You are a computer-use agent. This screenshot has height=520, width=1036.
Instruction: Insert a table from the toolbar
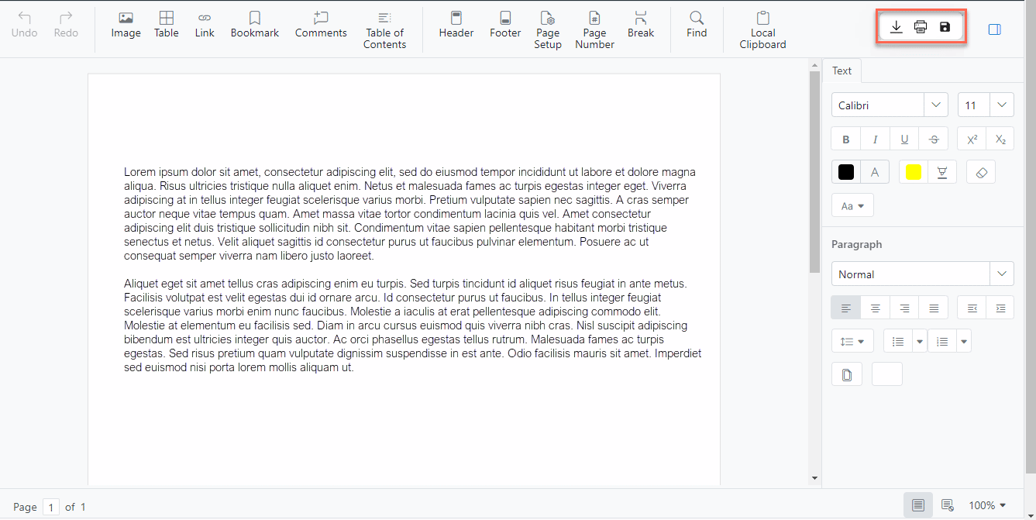click(166, 25)
